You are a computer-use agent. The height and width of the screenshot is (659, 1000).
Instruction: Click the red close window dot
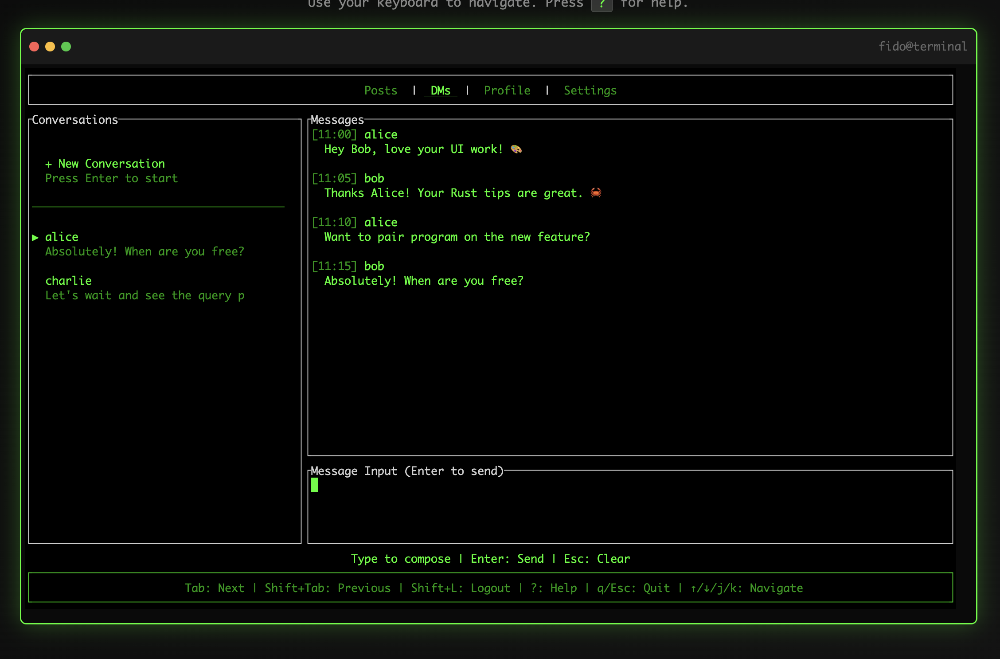[34, 47]
